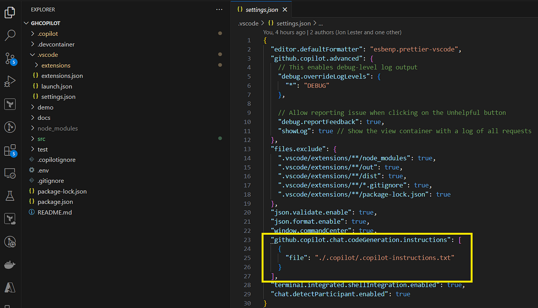Open the Search view icon

(x=10, y=35)
